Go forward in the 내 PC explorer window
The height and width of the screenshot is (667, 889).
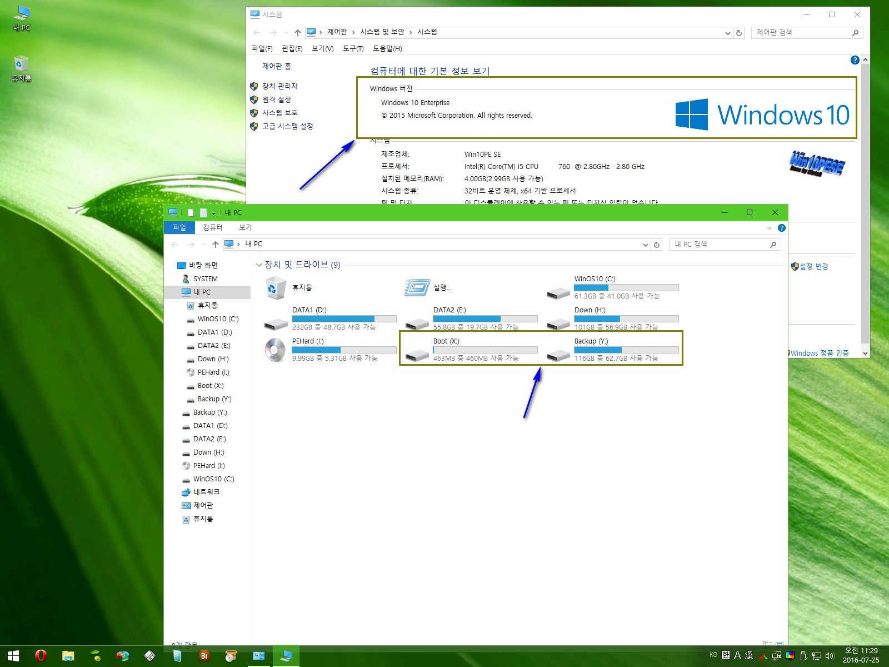click(191, 245)
